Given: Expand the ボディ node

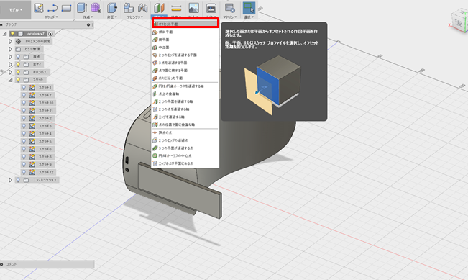Looking at the screenshot, I should tap(10, 64).
